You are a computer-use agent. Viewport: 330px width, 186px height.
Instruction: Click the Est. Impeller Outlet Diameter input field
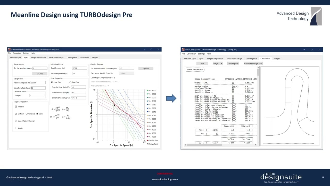point(127,68)
